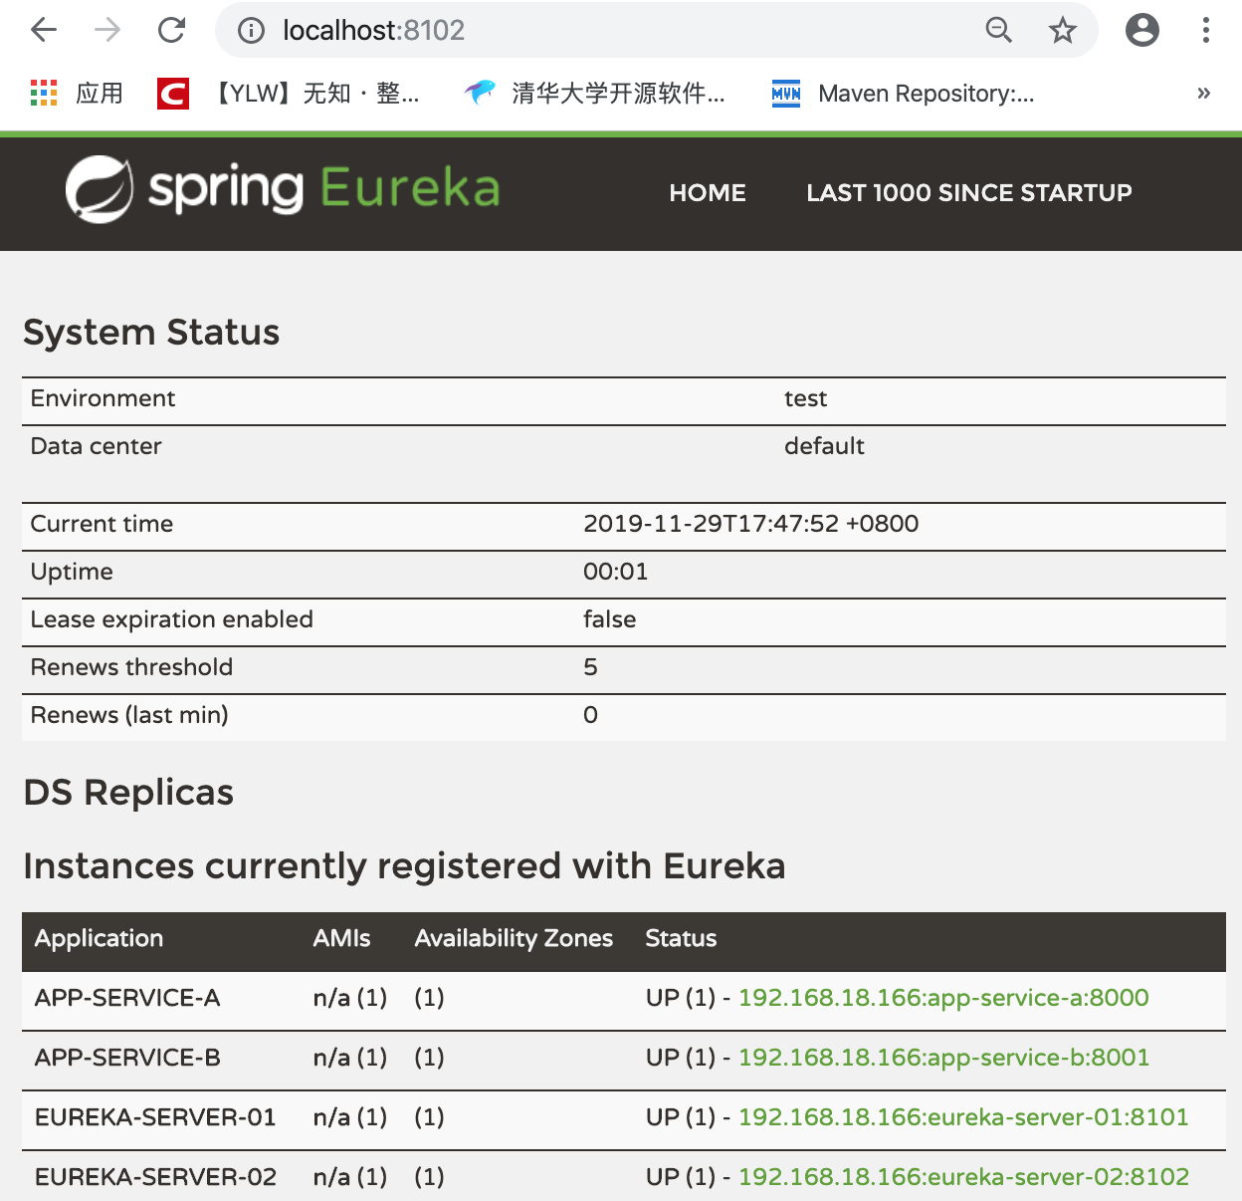Click the red C bookmark icon
The image size is (1242, 1201).
click(173, 94)
